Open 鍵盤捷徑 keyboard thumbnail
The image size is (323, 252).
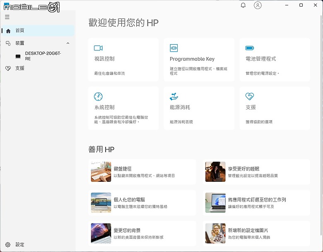pos(101,171)
